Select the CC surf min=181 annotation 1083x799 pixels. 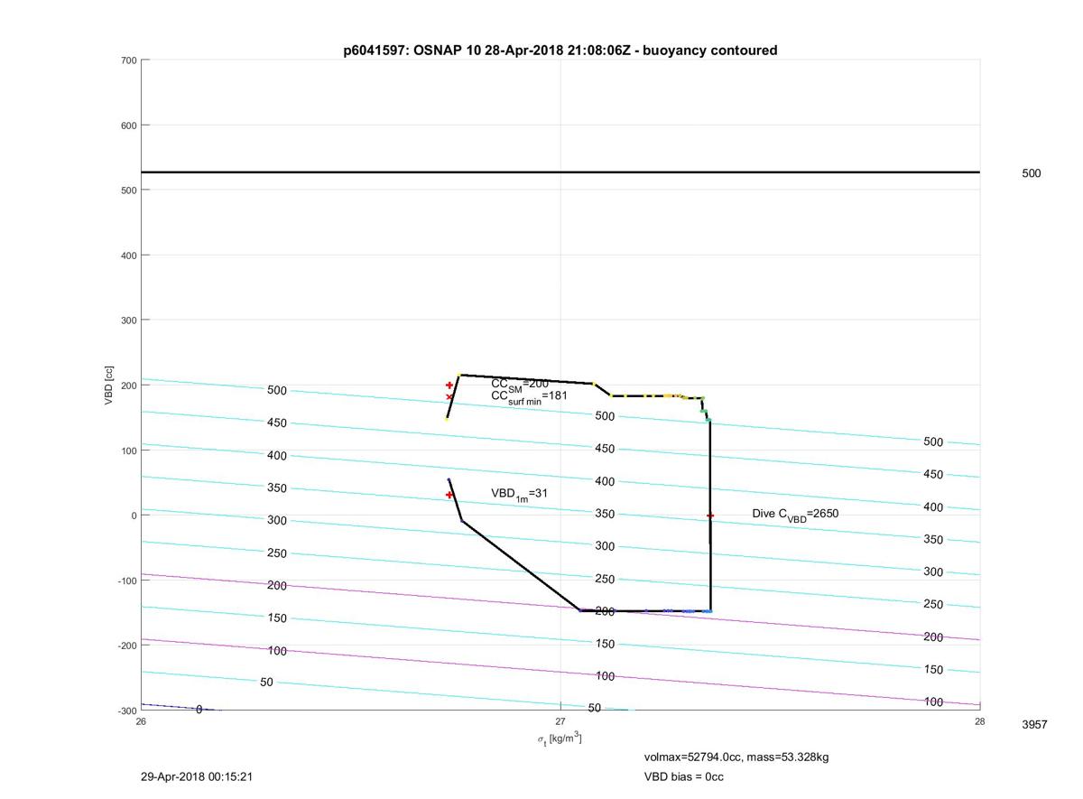tap(529, 396)
